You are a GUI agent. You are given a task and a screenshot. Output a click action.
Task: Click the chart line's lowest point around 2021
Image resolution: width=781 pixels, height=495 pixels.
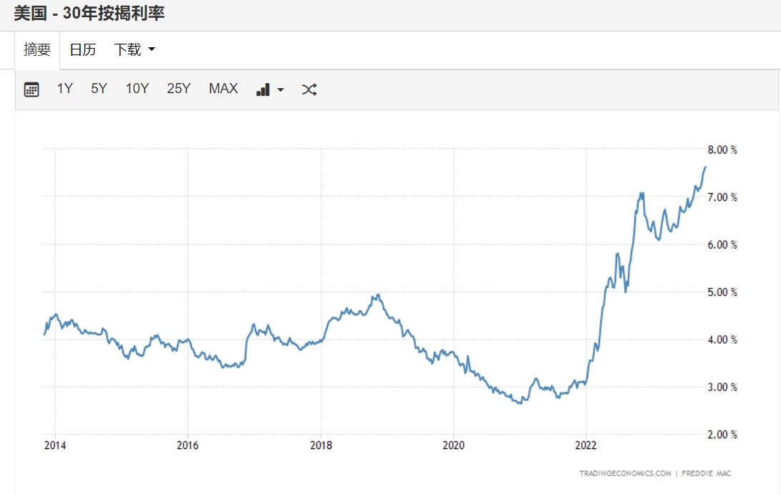(x=518, y=403)
